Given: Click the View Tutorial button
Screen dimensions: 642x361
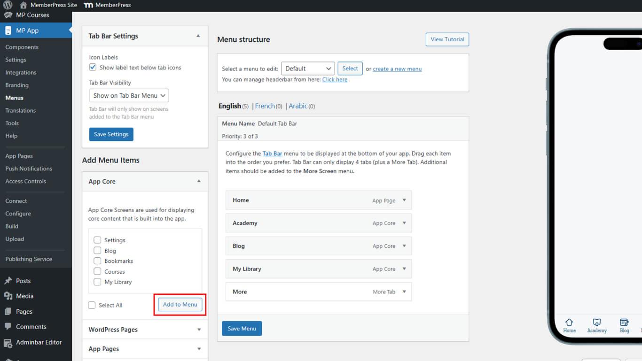Looking at the screenshot, I should click(447, 39).
